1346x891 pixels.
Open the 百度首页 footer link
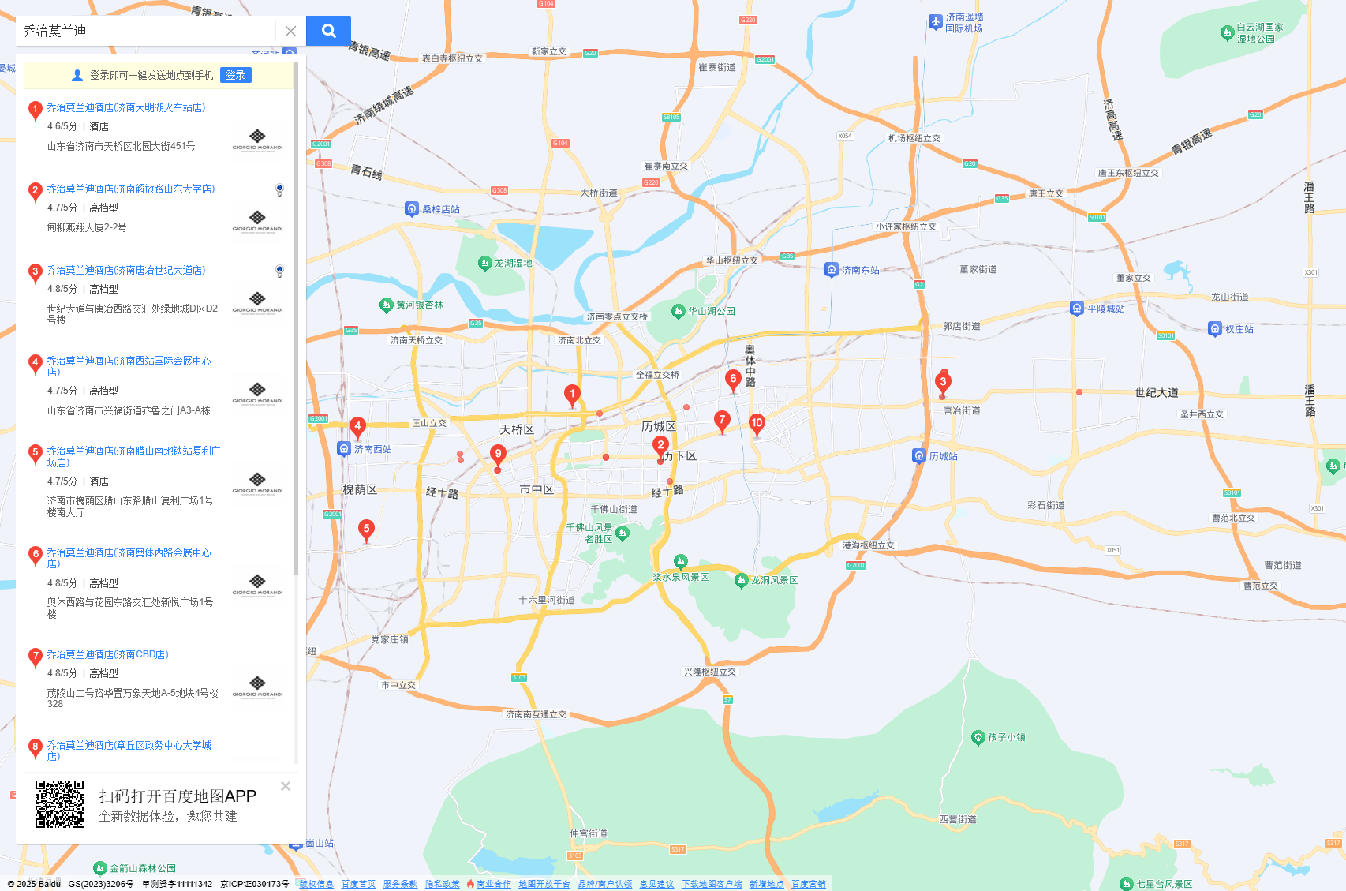[x=358, y=884]
